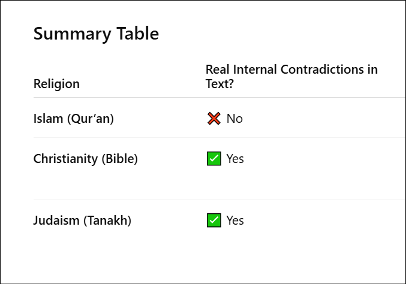Click the word Summary in the heading
Image resolution: width=406 pixels, height=284 pixels.
point(73,35)
